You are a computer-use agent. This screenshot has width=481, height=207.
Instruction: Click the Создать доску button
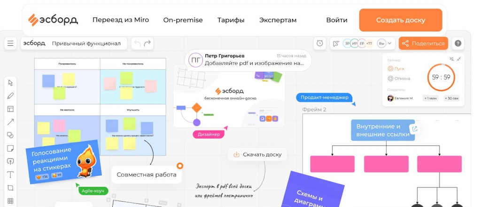[x=401, y=20]
